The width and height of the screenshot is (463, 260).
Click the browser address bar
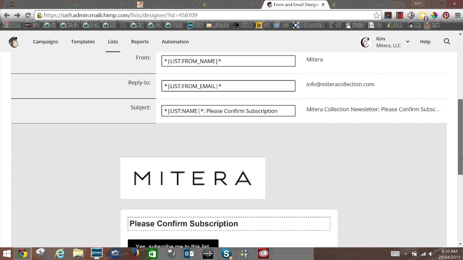[x=208, y=15]
